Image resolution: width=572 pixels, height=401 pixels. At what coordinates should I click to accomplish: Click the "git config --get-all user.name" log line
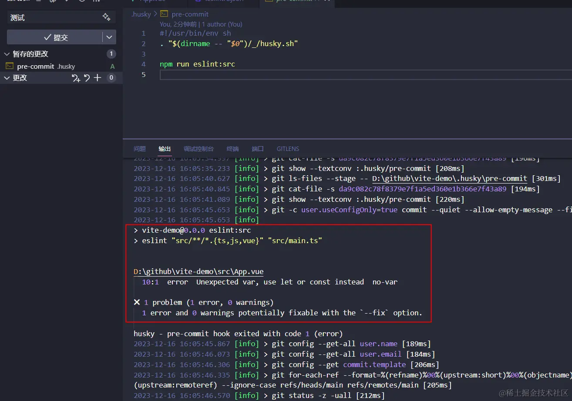282,344
